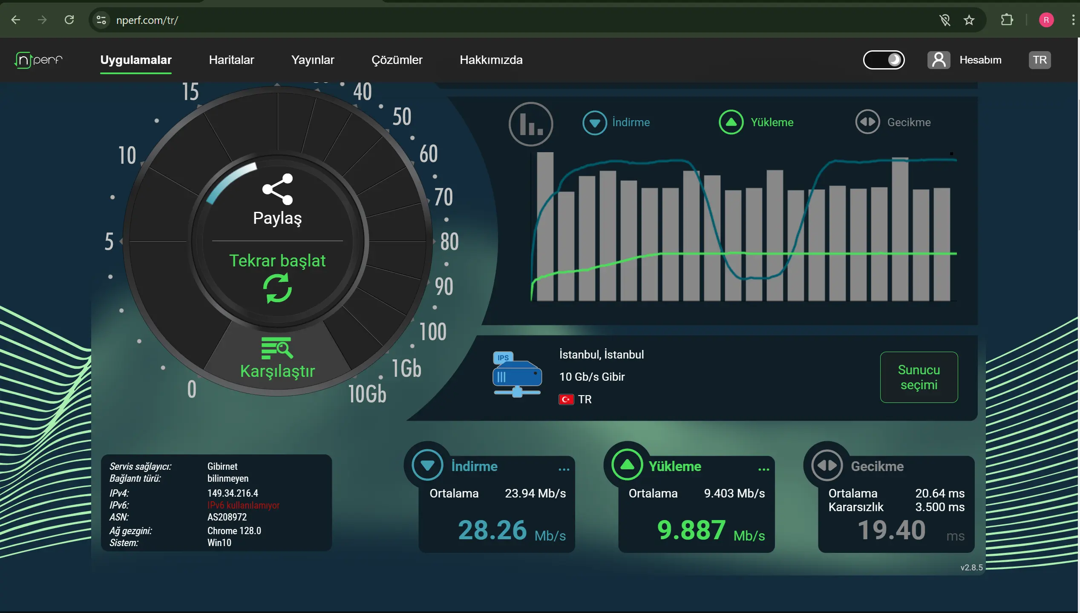Click the nPerf logo
1080x613 pixels.
pos(39,60)
